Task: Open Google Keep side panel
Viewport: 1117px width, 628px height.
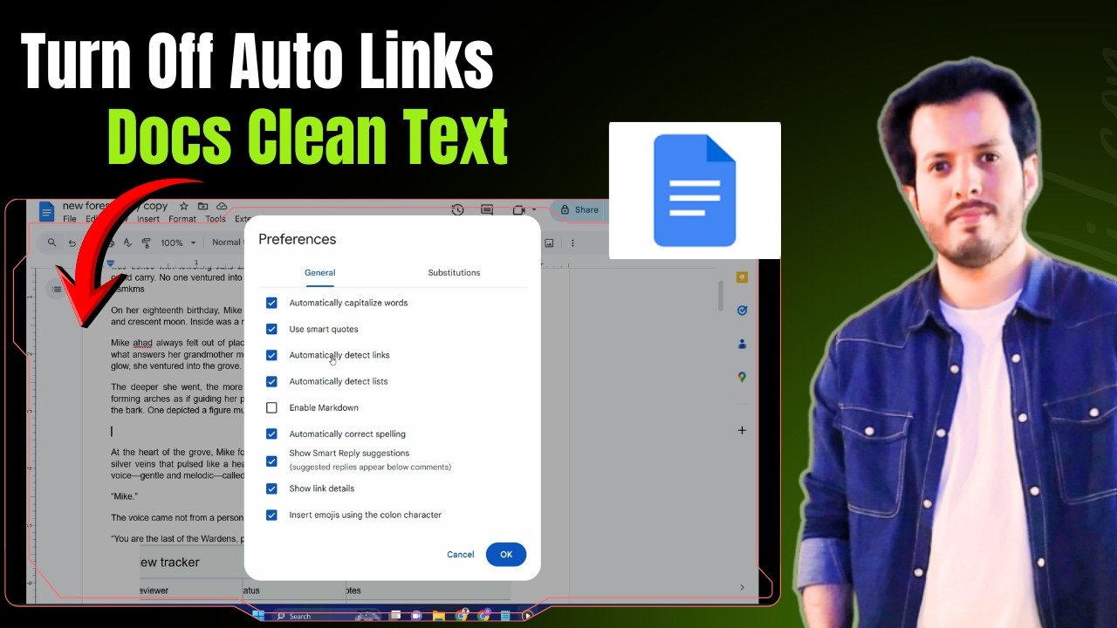Action: point(742,277)
